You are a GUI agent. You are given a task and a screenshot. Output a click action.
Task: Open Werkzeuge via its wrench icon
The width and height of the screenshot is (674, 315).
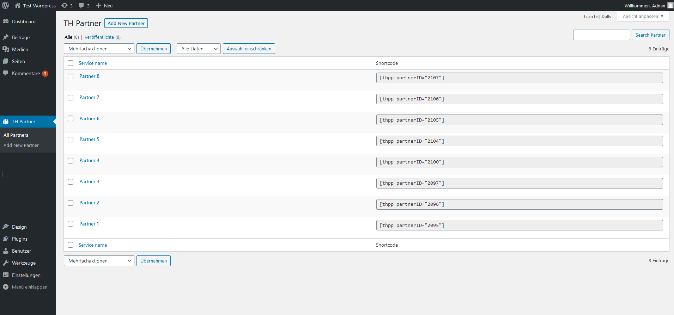[x=6, y=263]
